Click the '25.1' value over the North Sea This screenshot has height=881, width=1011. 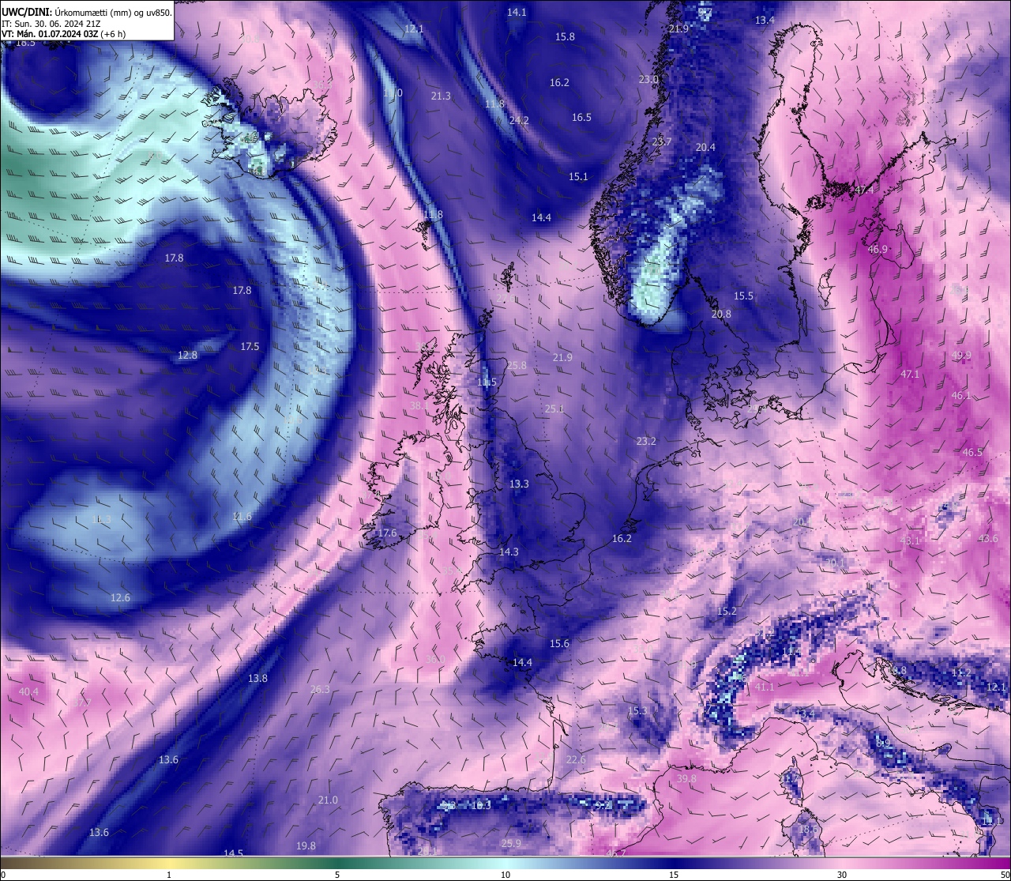point(554,408)
